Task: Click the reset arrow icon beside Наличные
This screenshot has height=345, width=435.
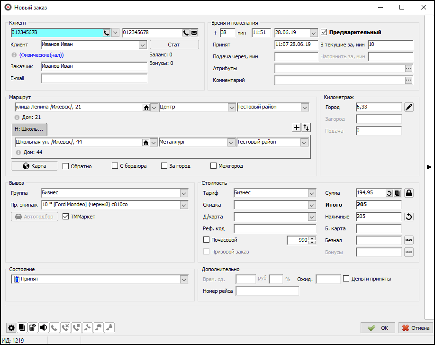Action: click(409, 217)
